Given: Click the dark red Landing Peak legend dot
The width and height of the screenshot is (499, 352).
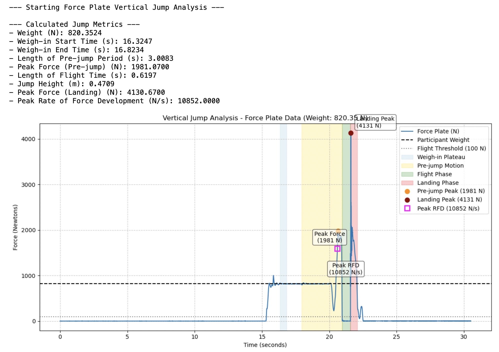Looking at the screenshot, I should [407, 200].
